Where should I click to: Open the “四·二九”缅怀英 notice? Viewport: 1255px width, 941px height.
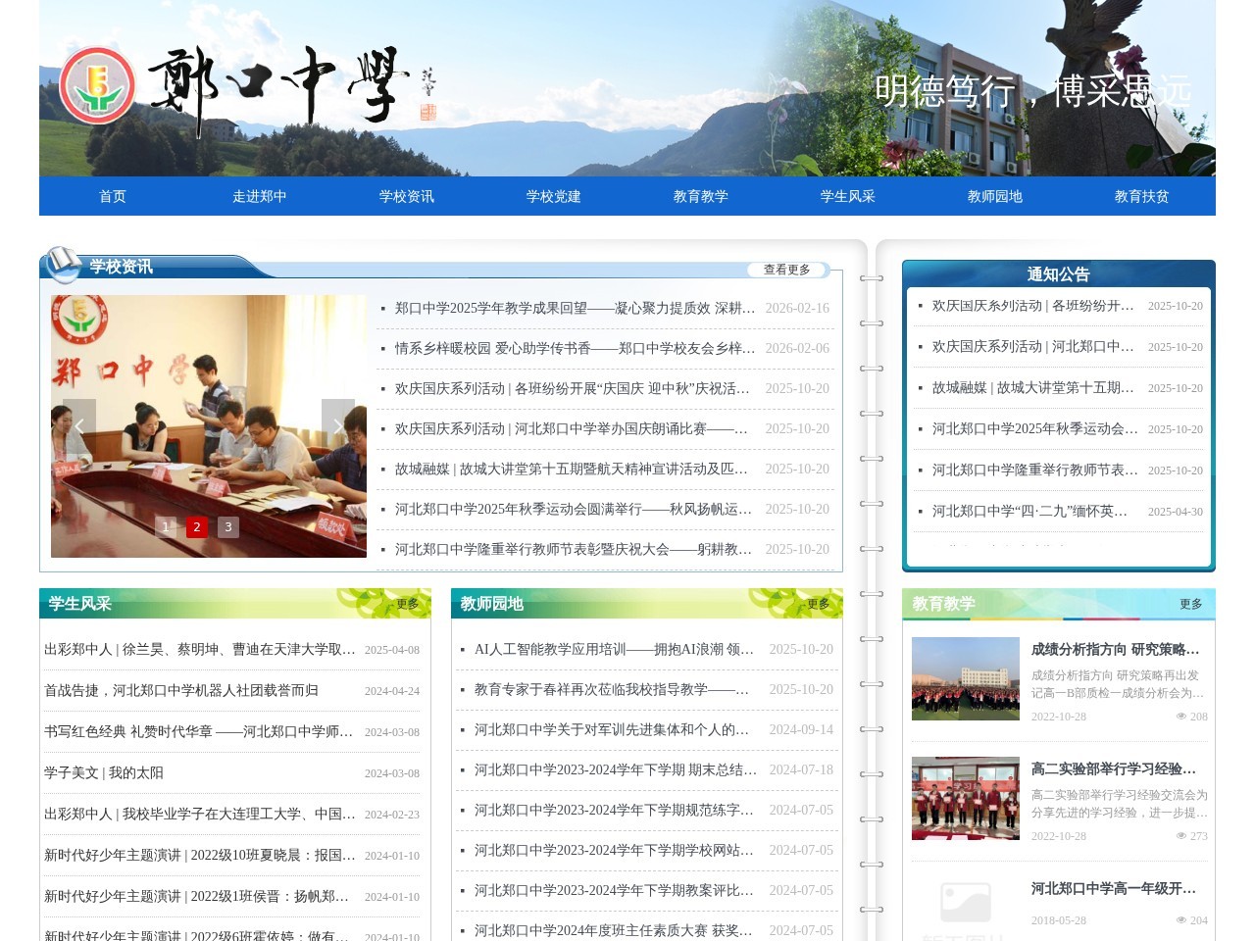(x=1030, y=512)
